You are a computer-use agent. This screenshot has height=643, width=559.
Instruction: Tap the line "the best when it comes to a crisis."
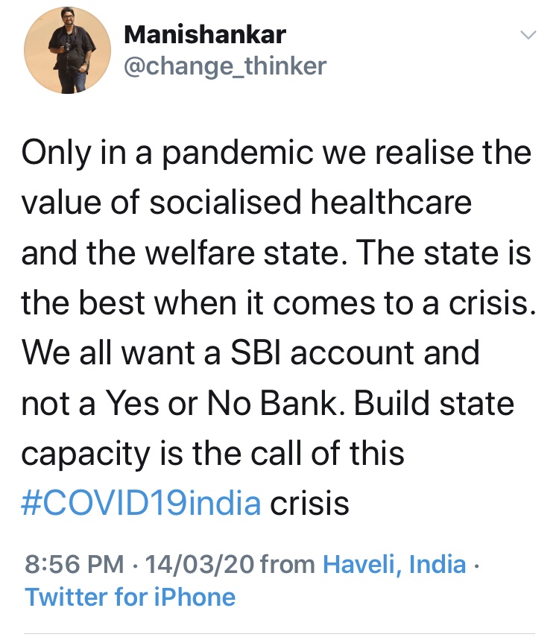point(278,303)
